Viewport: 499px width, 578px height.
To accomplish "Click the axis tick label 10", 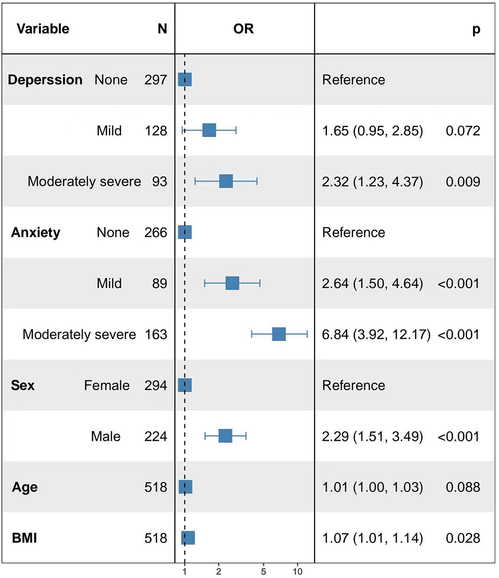I will tap(297, 571).
